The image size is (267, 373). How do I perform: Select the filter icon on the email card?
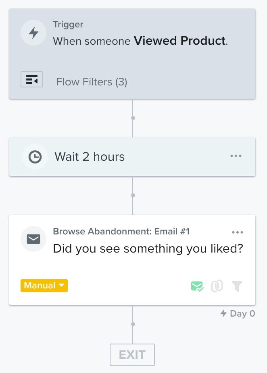[x=237, y=286]
